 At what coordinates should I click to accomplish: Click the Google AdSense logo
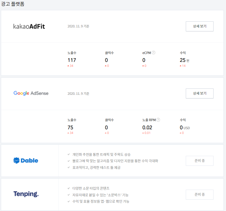coord(31,93)
